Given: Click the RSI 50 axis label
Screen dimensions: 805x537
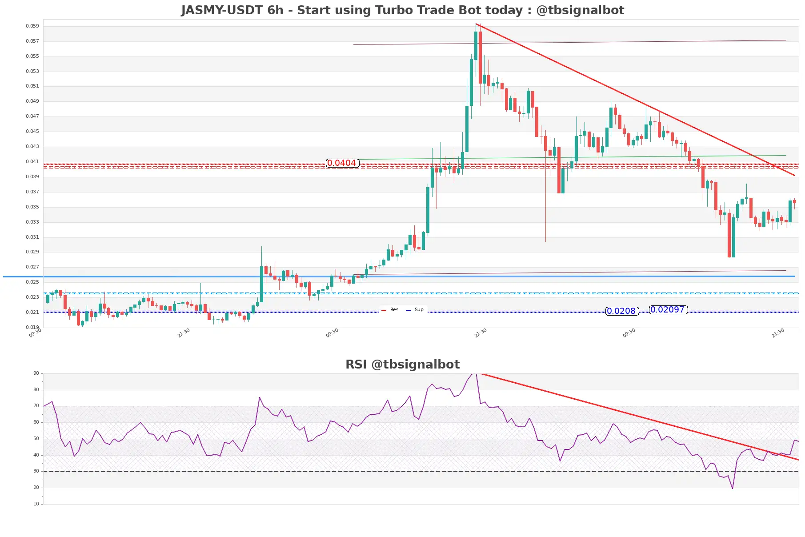Looking at the screenshot, I should 36,439.
